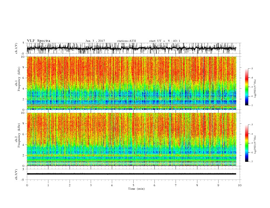Image resolution: width=270 pixels, height=208 pixels.
Task: Click the "start UT = 8 :40: 1" text
Action: click(x=165, y=41)
